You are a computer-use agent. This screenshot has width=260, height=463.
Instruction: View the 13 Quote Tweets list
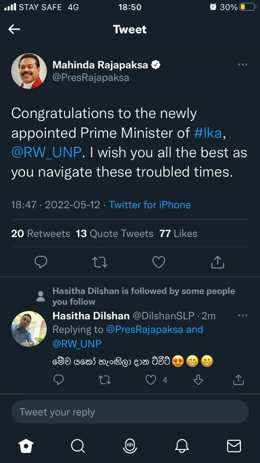tap(114, 234)
